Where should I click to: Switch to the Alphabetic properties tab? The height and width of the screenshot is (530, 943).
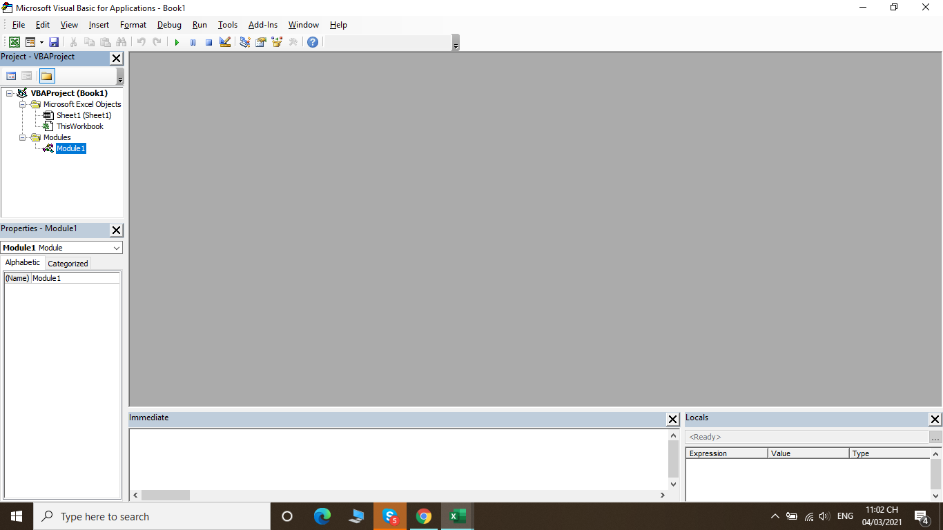[23, 262]
